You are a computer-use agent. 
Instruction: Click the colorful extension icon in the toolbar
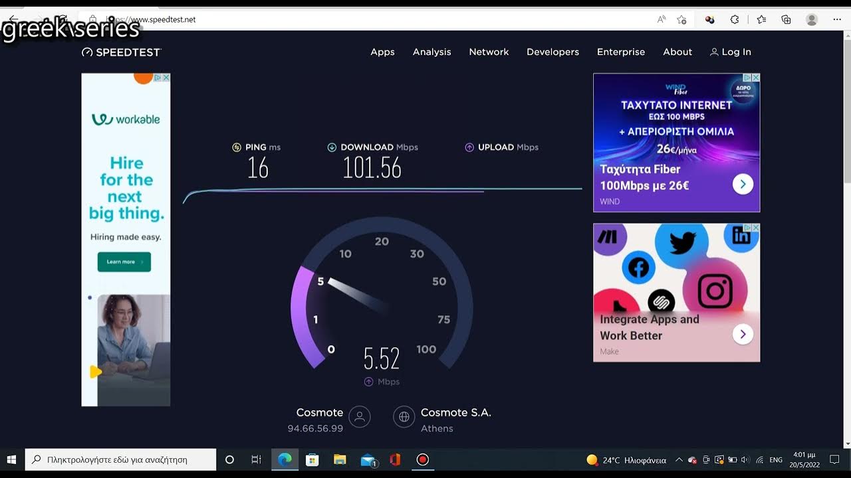[710, 19]
